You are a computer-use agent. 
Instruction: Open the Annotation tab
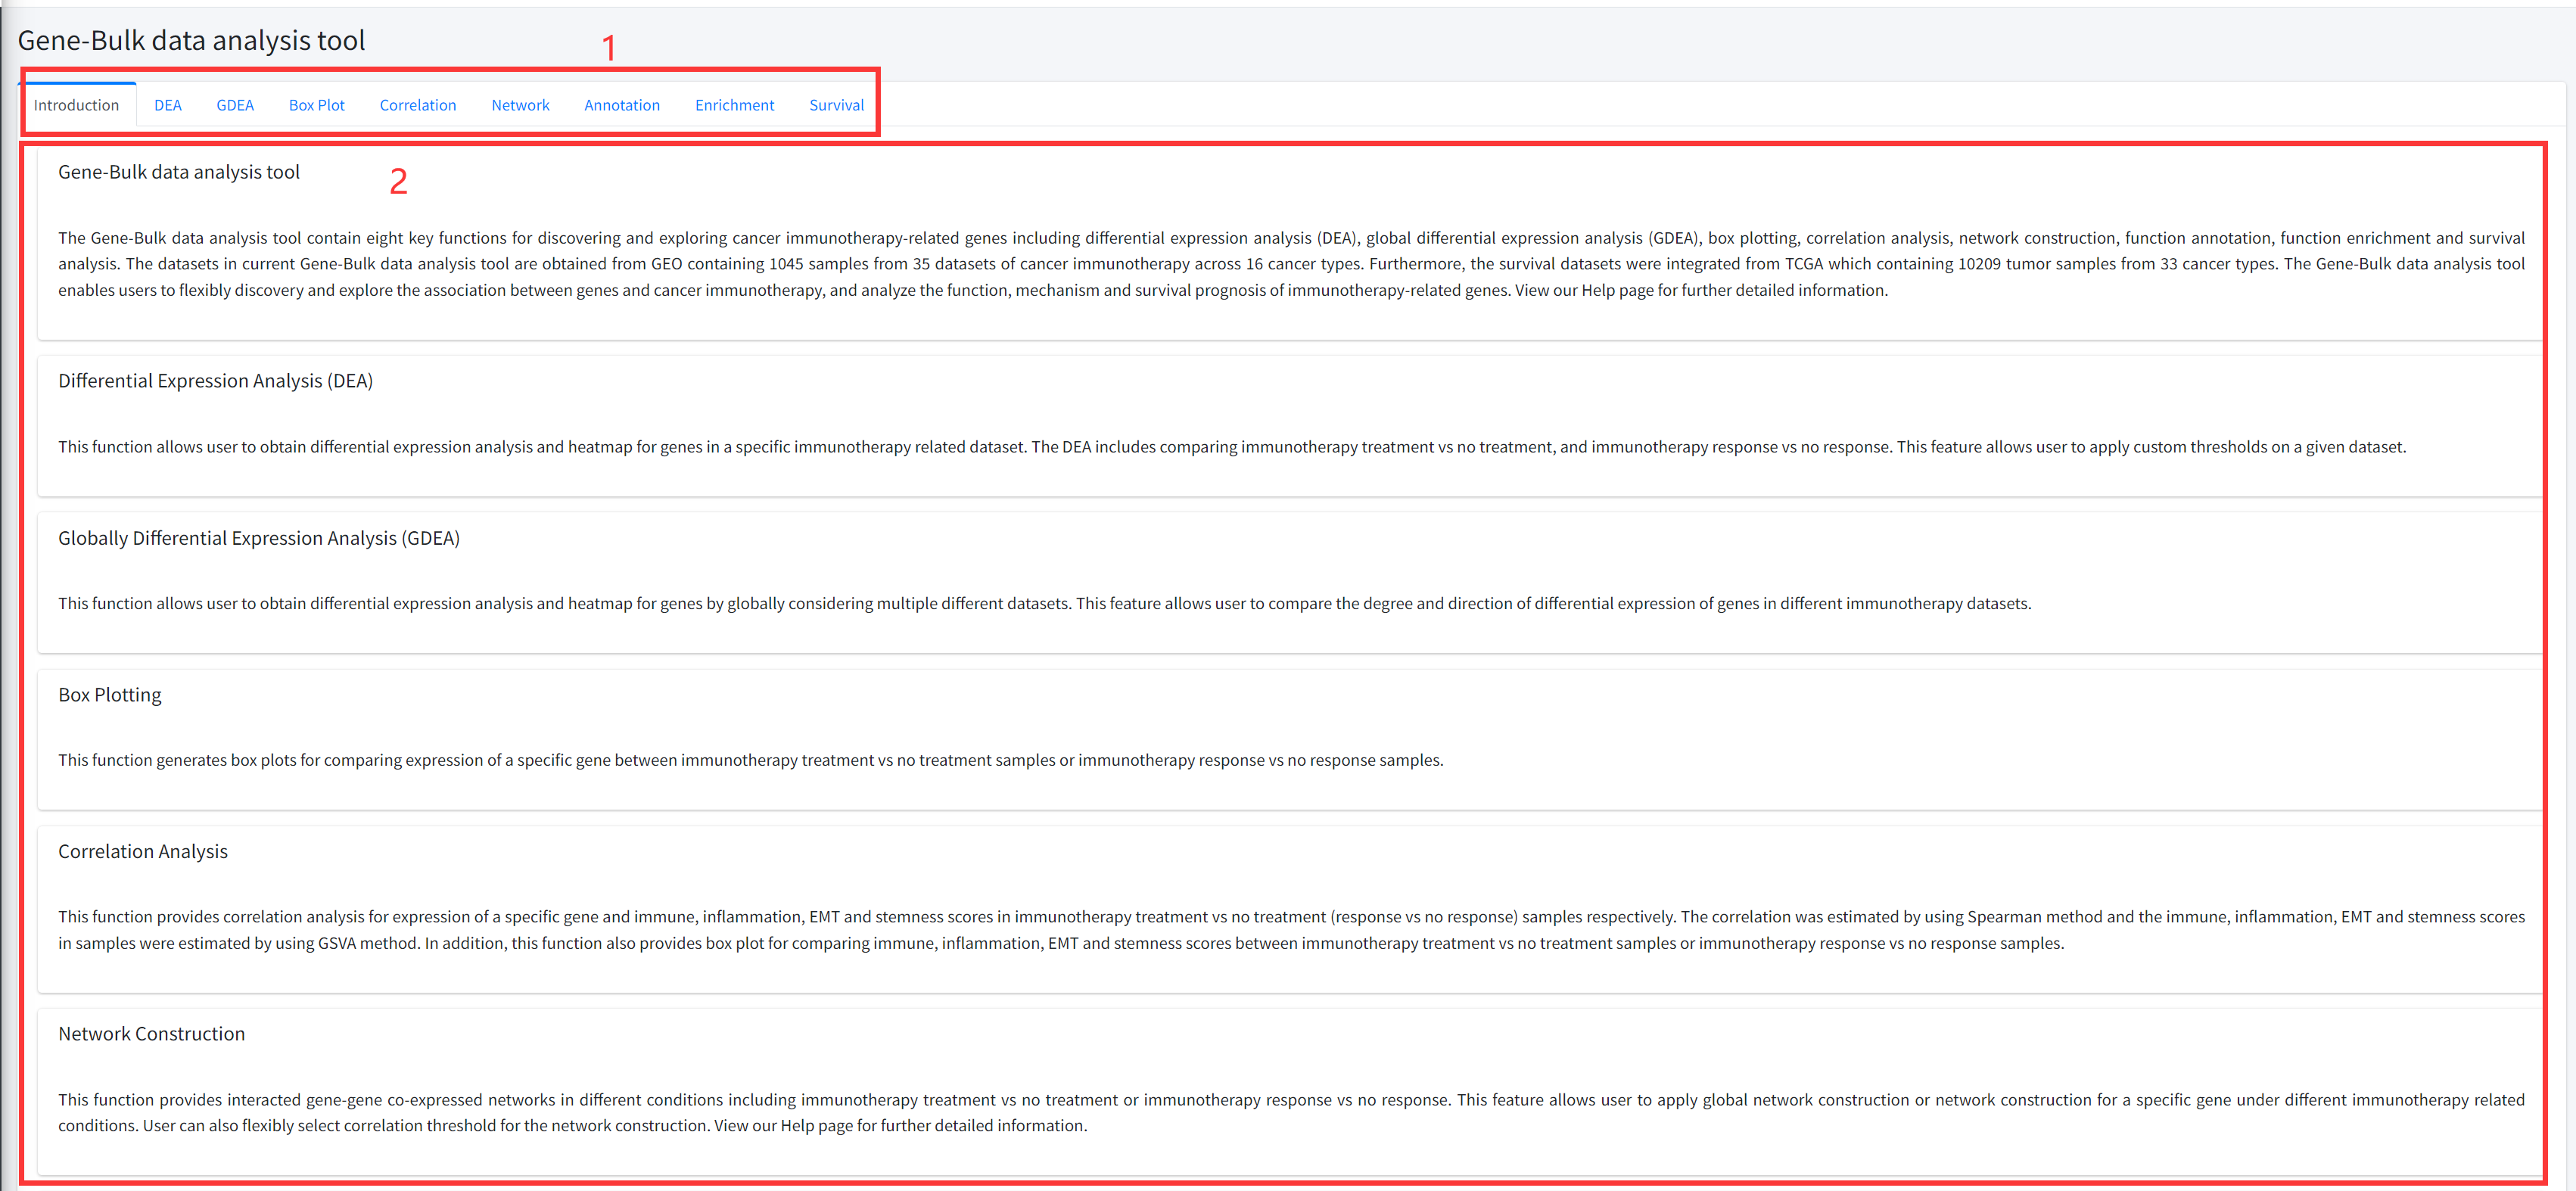pyautogui.click(x=621, y=105)
